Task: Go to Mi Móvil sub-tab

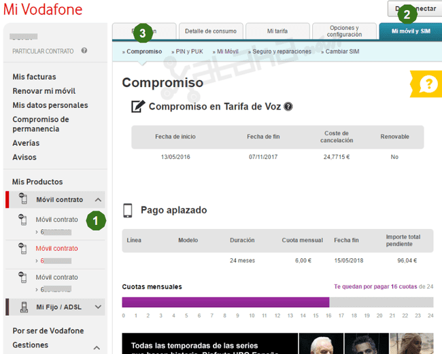Action: 228,52
